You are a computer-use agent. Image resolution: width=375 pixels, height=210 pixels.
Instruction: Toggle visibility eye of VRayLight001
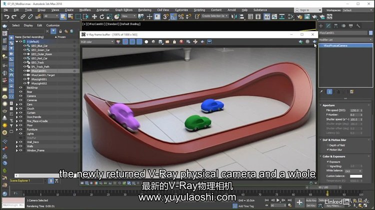tap(24, 79)
